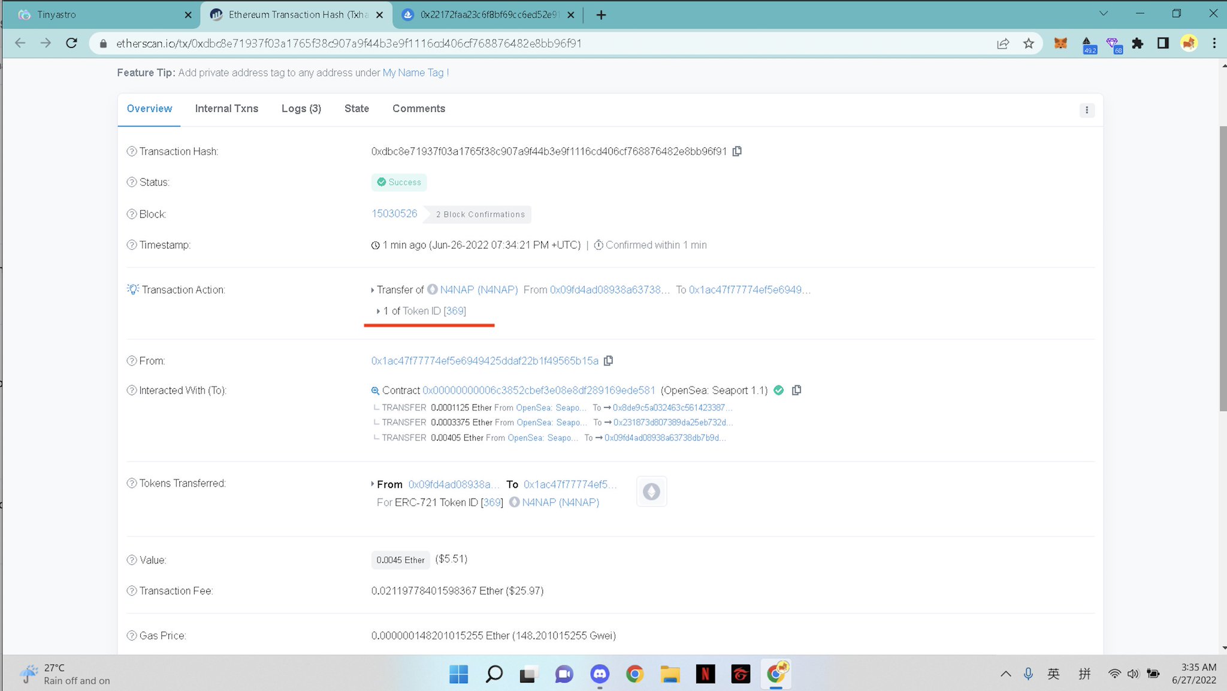Copy the Seaport contract address
The image size is (1227, 691).
(796, 390)
